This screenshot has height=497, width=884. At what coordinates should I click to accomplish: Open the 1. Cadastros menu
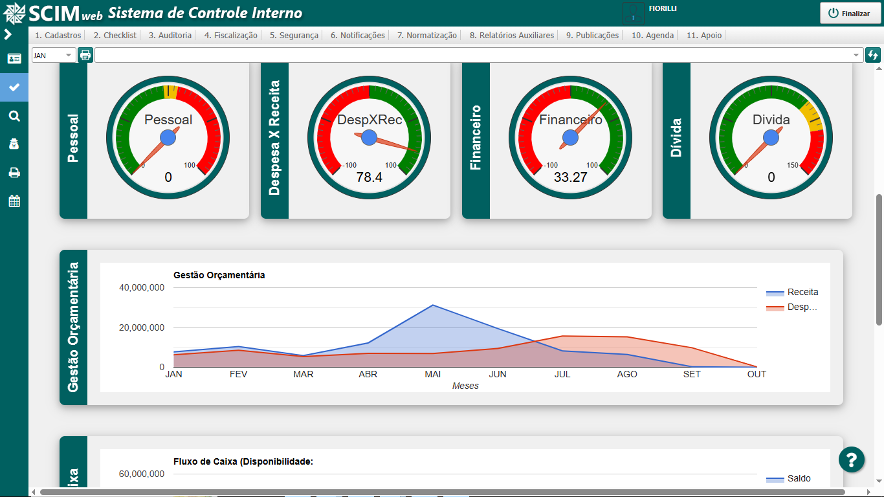(58, 36)
